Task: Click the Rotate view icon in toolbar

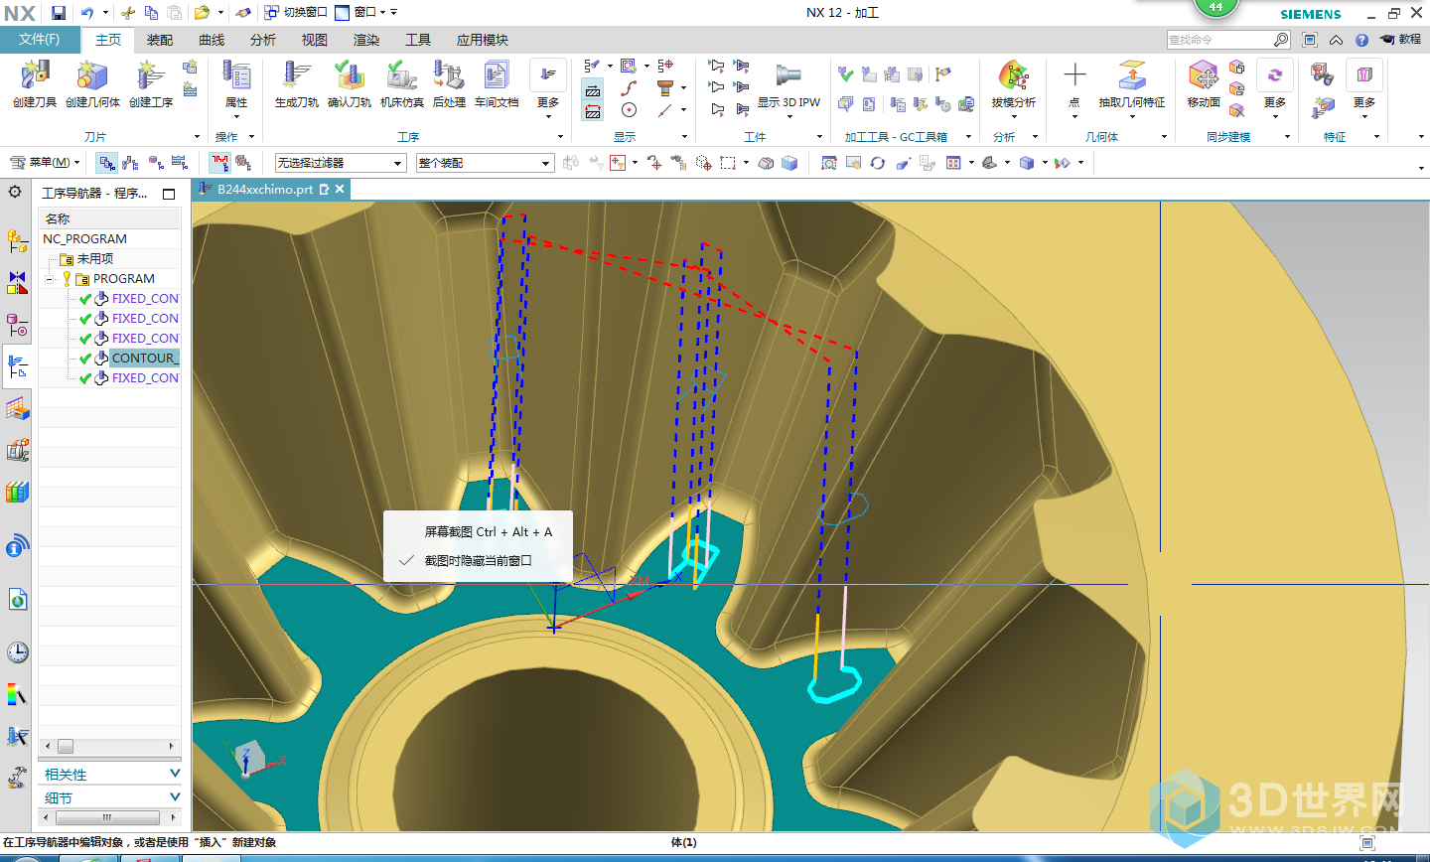Action: (x=877, y=163)
